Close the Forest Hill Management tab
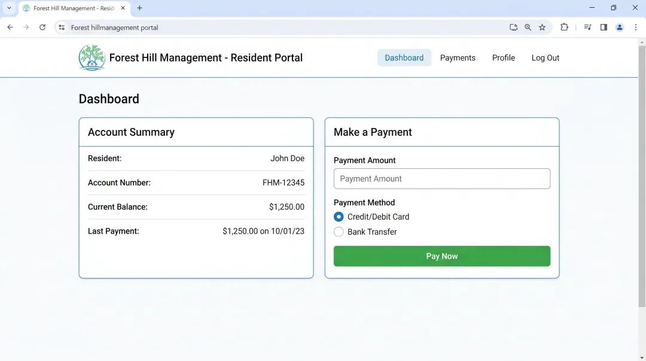The image size is (646, 361). (123, 8)
